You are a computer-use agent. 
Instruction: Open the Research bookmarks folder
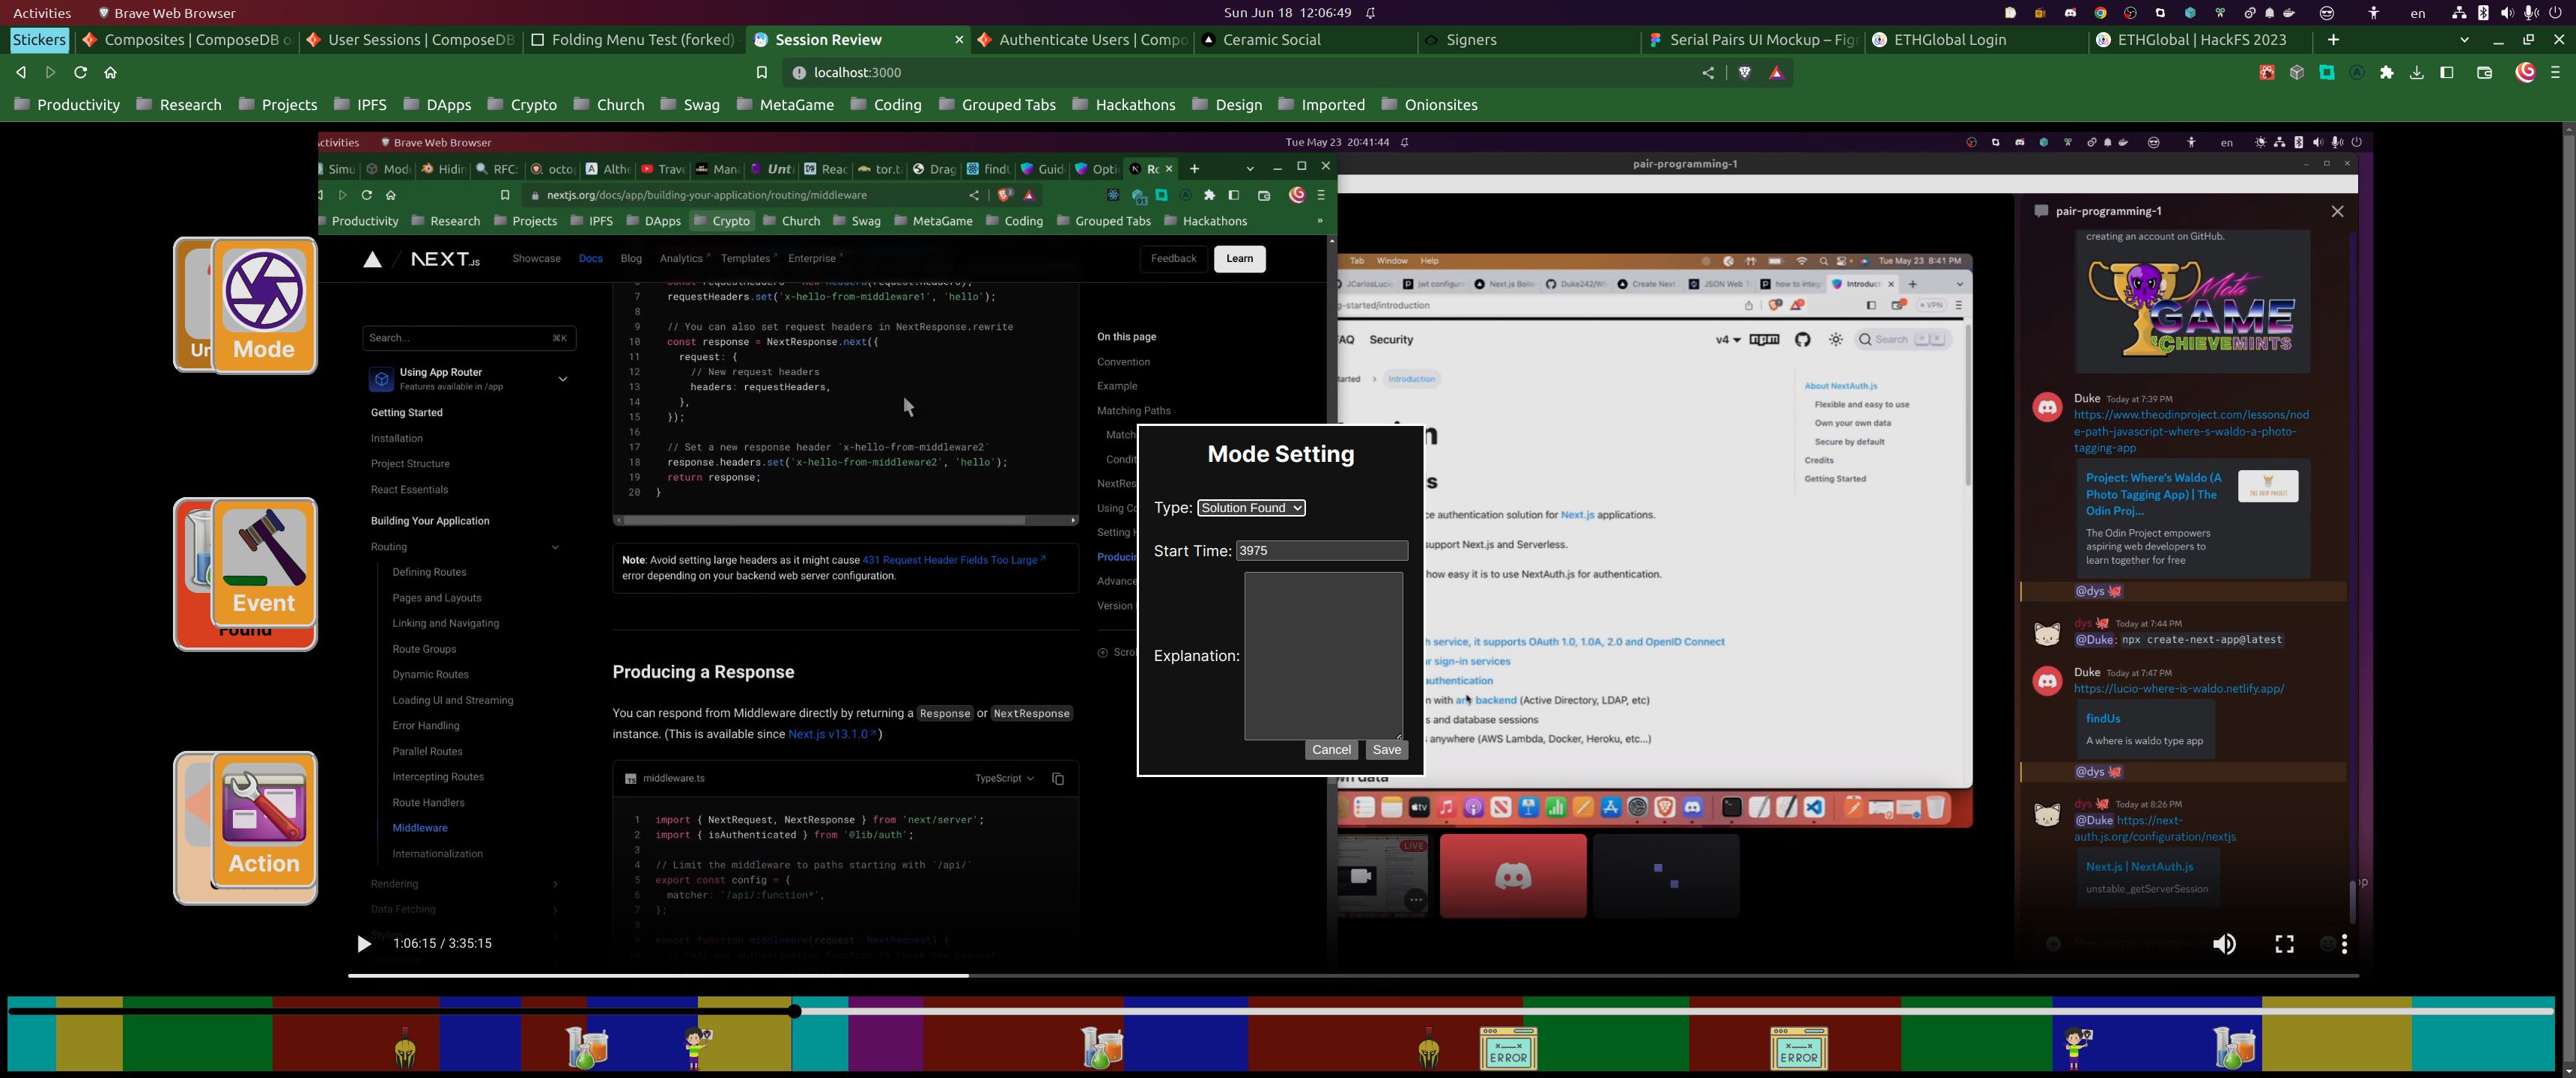click(179, 105)
